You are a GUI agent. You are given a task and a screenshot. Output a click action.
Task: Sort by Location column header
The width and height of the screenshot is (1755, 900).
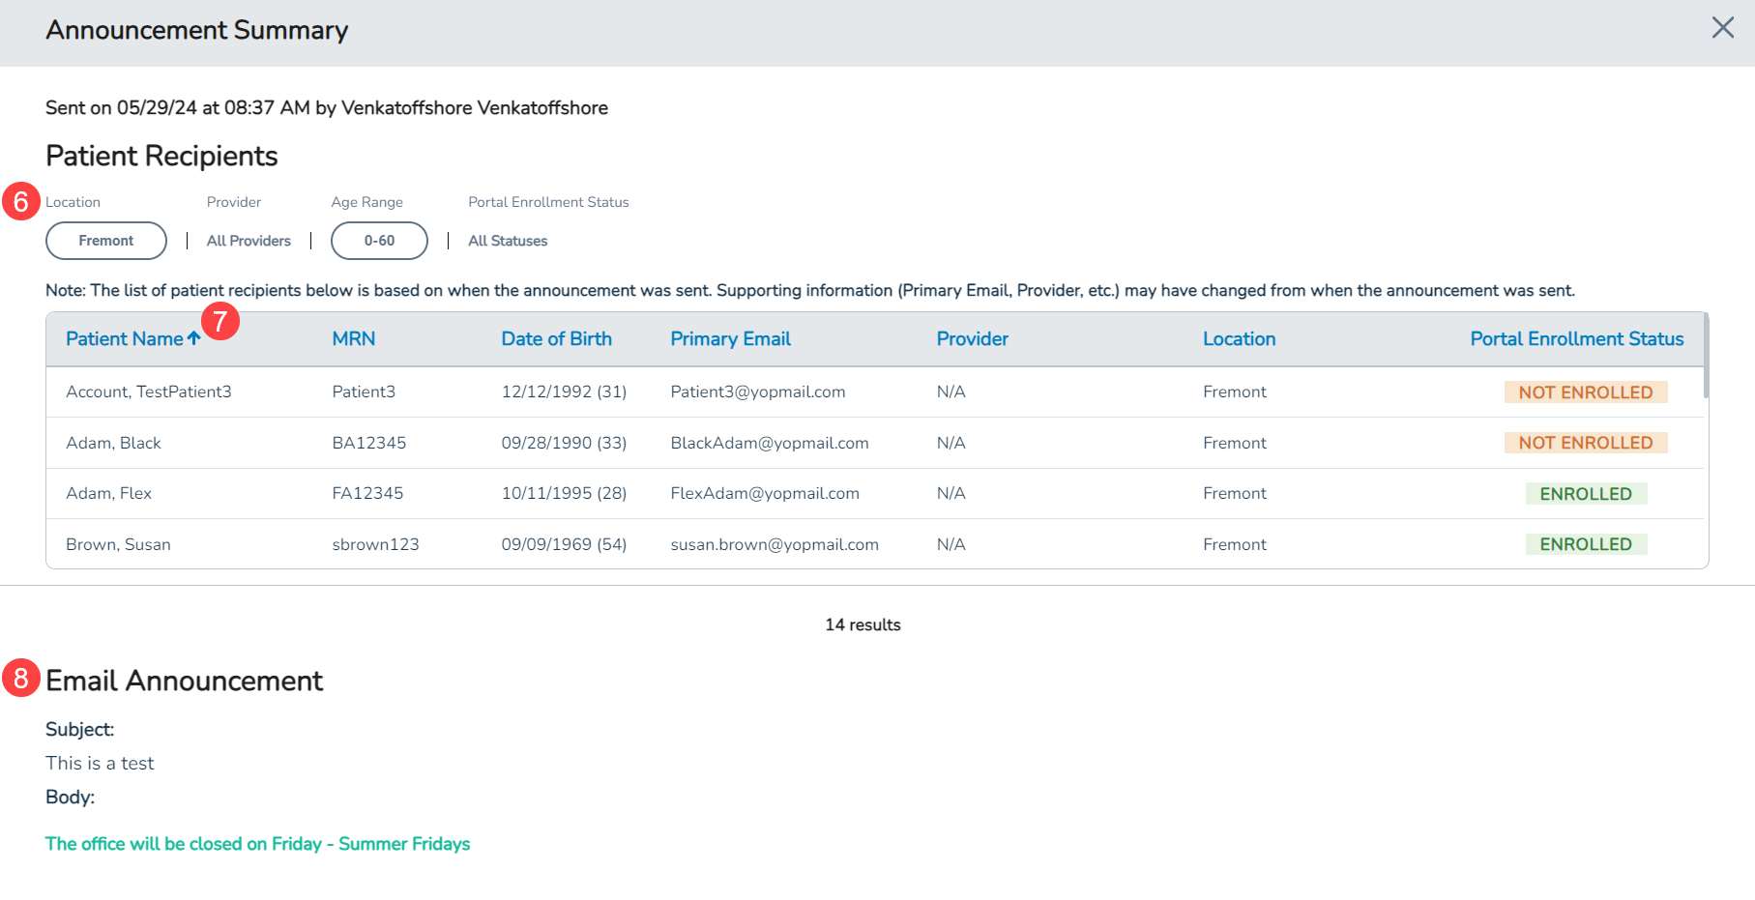tap(1239, 339)
